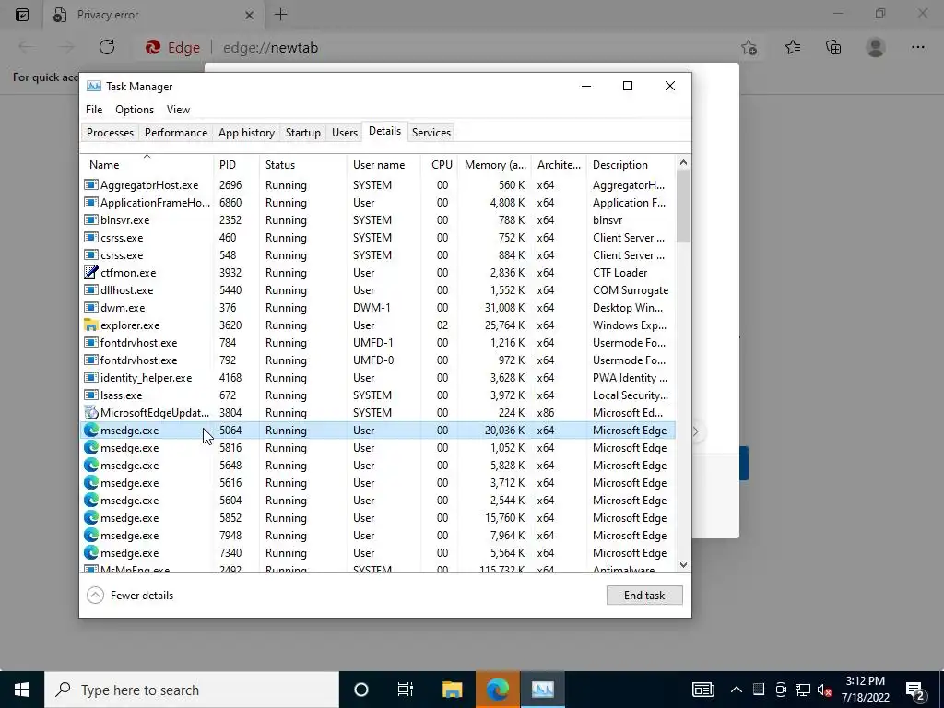Viewport: 944px width, 708px height.
Task: Switch to the App history tab
Action: [246, 133]
